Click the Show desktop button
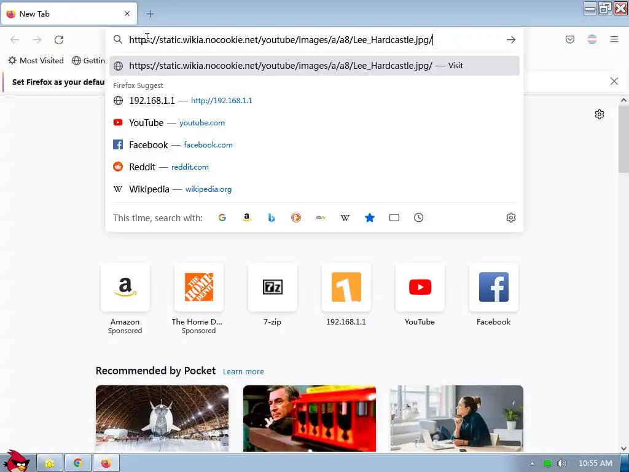Viewport: 629px width, 472px height. (624, 463)
